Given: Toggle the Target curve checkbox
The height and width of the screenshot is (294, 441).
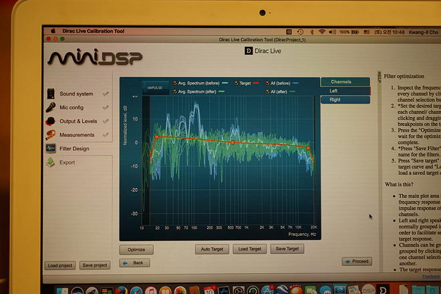Looking at the screenshot, I should [237, 83].
